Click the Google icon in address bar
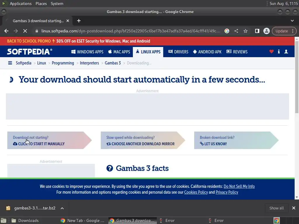The width and height of the screenshot is (299, 224). [x=227, y=31]
